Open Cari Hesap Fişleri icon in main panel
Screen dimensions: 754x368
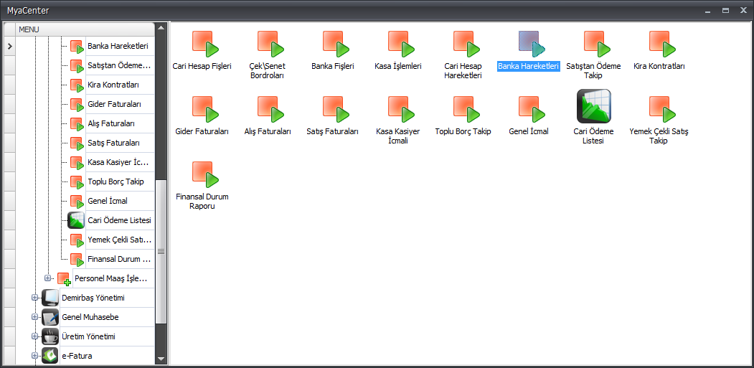(205, 44)
